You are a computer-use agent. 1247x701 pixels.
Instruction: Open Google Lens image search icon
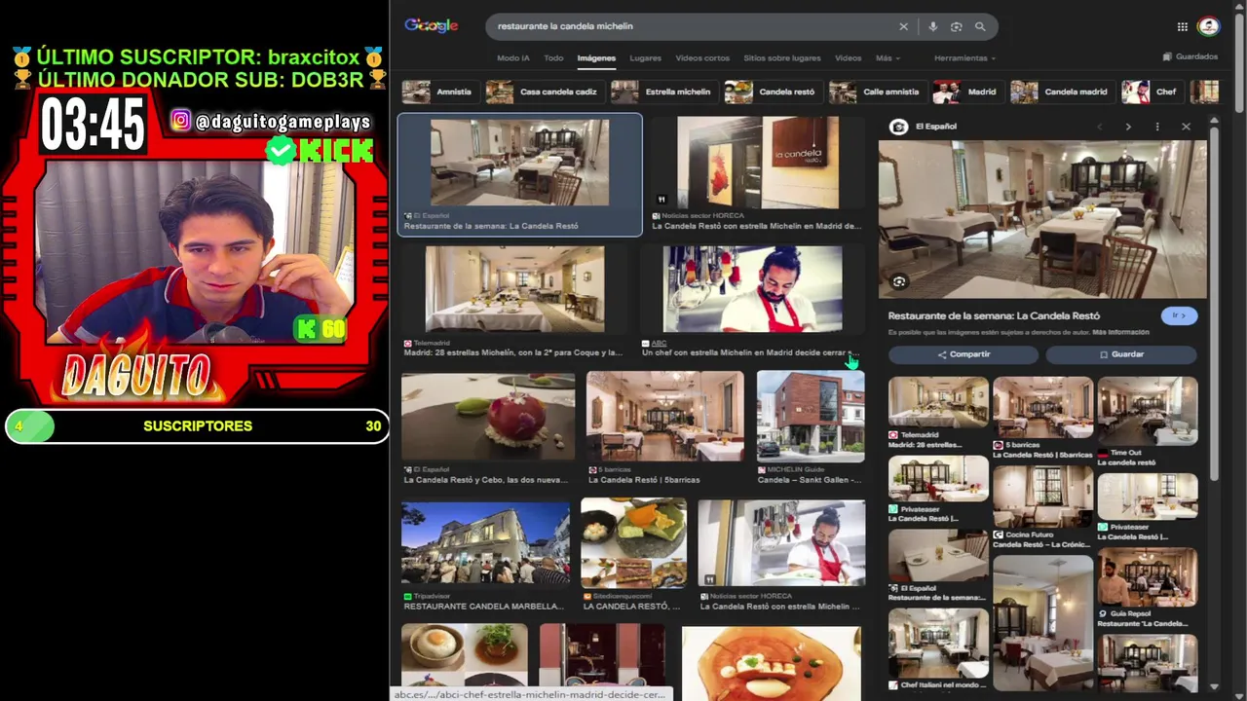point(957,27)
